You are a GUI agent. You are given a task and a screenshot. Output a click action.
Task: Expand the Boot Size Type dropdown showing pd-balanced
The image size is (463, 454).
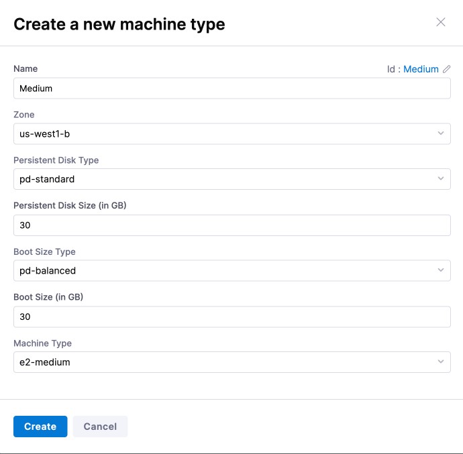[x=221, y=271]
